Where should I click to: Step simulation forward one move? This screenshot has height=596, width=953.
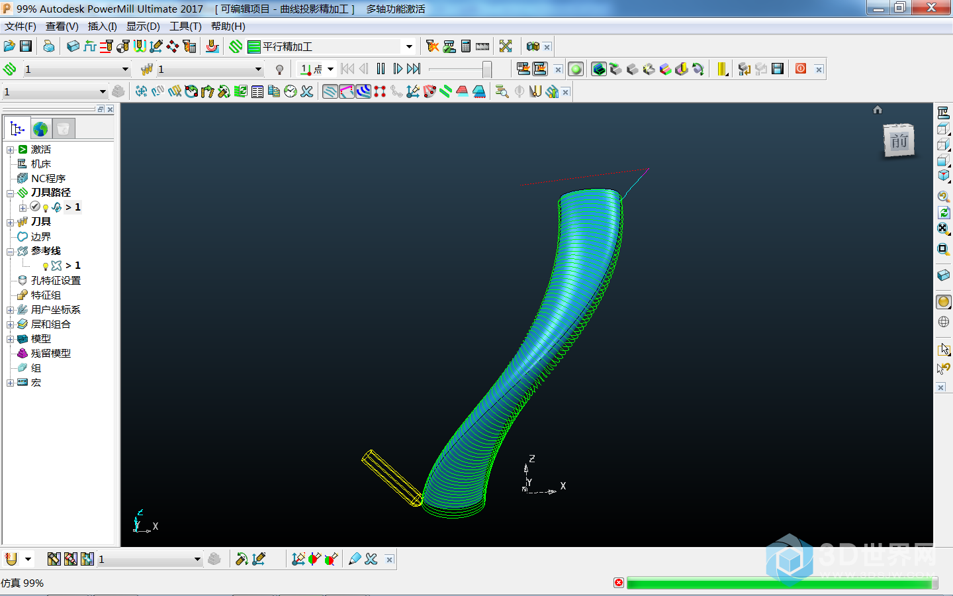point(397,69)
